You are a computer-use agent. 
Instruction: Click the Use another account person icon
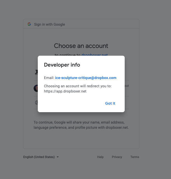click(36, 103)
